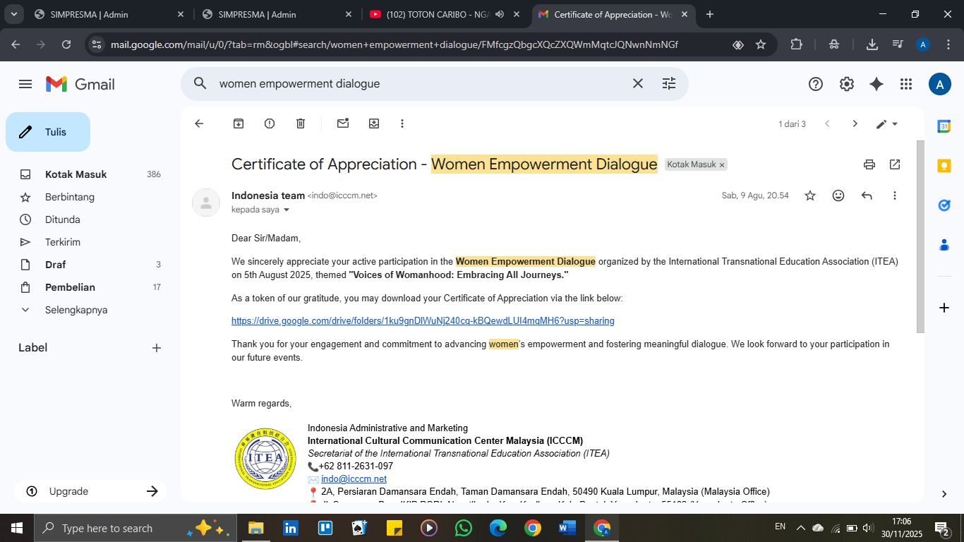Viewport: 964px width, 542px height.
Task: Click the Gmail search input field
Action: point(416,84)
